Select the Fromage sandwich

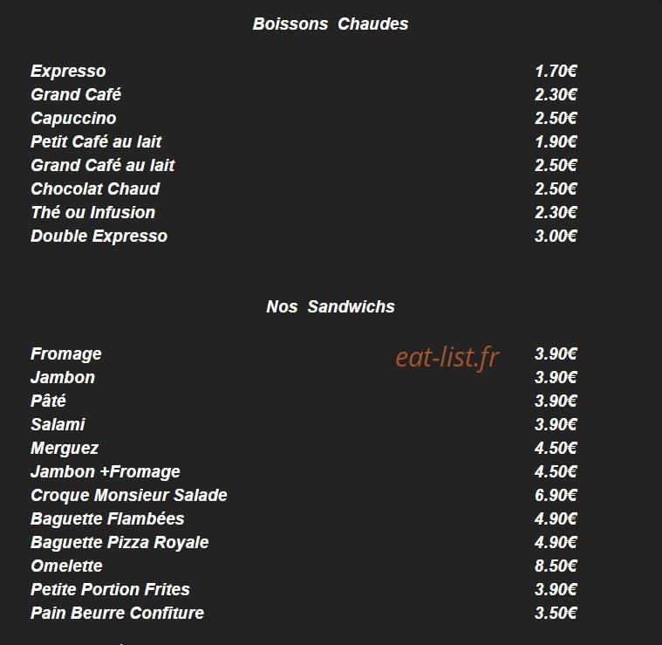tap(66, 354)
